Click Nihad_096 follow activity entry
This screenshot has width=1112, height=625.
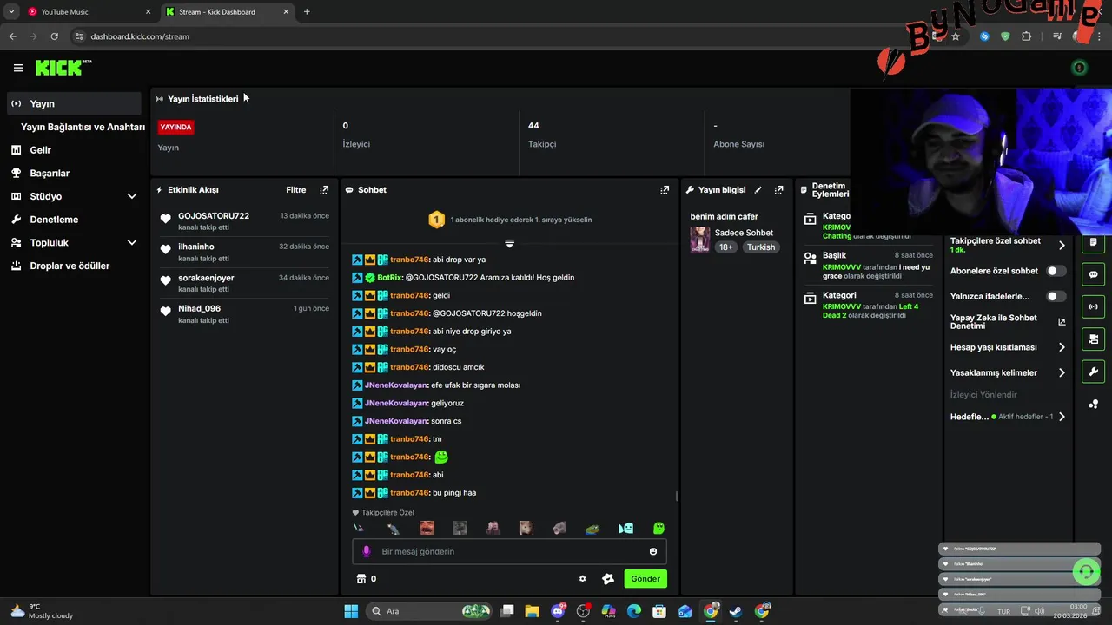click(x=244, y=314)
